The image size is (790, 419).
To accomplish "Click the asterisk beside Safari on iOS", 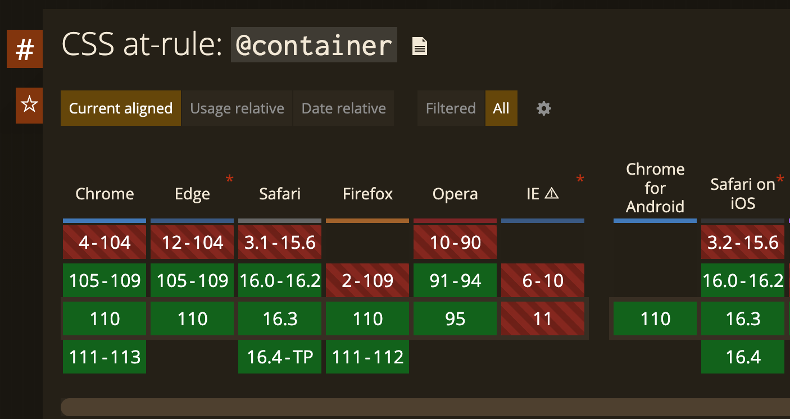I will tap(779, 181).
